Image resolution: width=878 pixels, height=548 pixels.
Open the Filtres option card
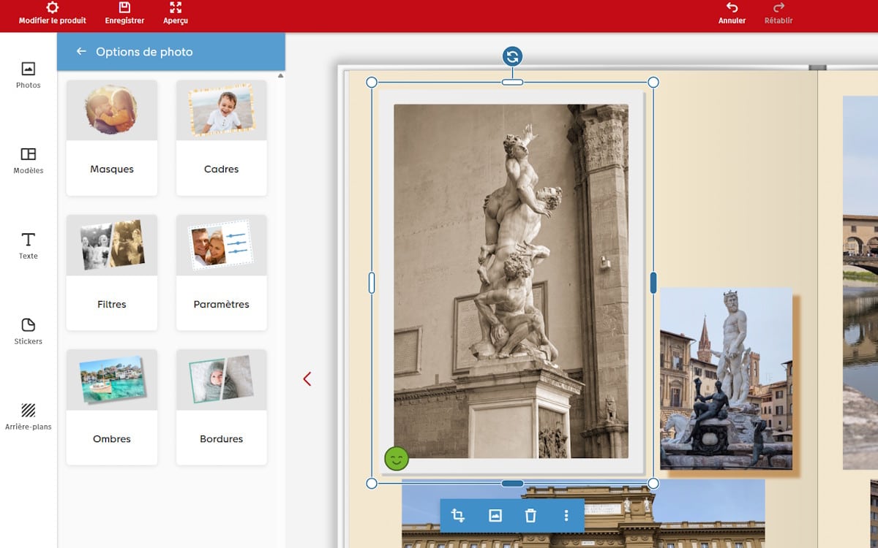(x=112, y=273)
